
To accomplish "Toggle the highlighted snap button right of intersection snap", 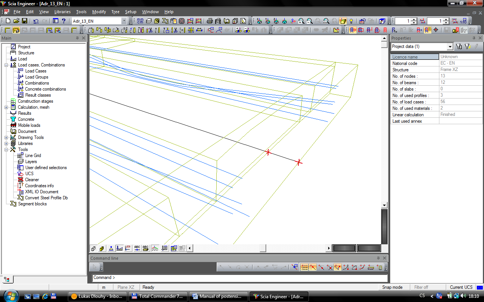I will [x=338, y=267].
